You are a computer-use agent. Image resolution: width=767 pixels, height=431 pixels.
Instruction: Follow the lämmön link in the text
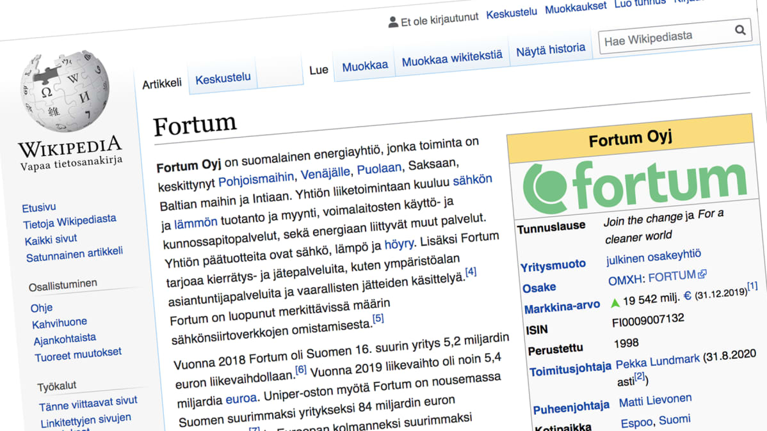point(196,223)
